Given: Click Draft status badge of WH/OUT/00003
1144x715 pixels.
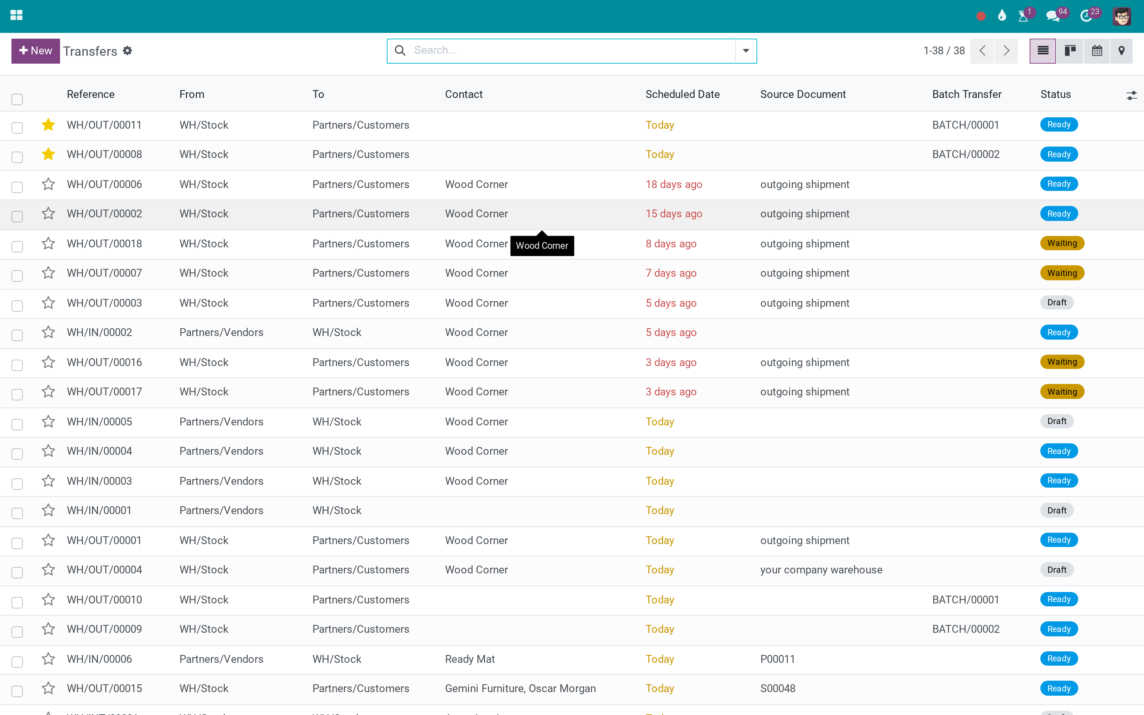Looking at the screenshot, I should click(x=1056, y=302).
